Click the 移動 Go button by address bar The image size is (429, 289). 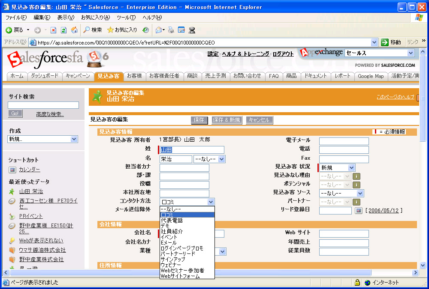click(391, 42)
